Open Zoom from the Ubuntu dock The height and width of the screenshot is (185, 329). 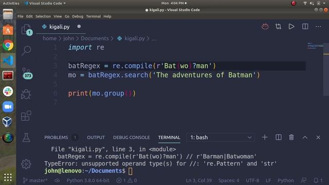[x=8, y=107]
